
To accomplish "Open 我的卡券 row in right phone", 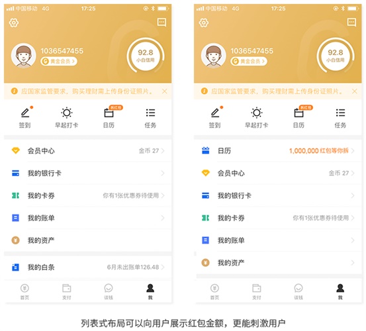I will pyautogui.click(x=278, y=218).
